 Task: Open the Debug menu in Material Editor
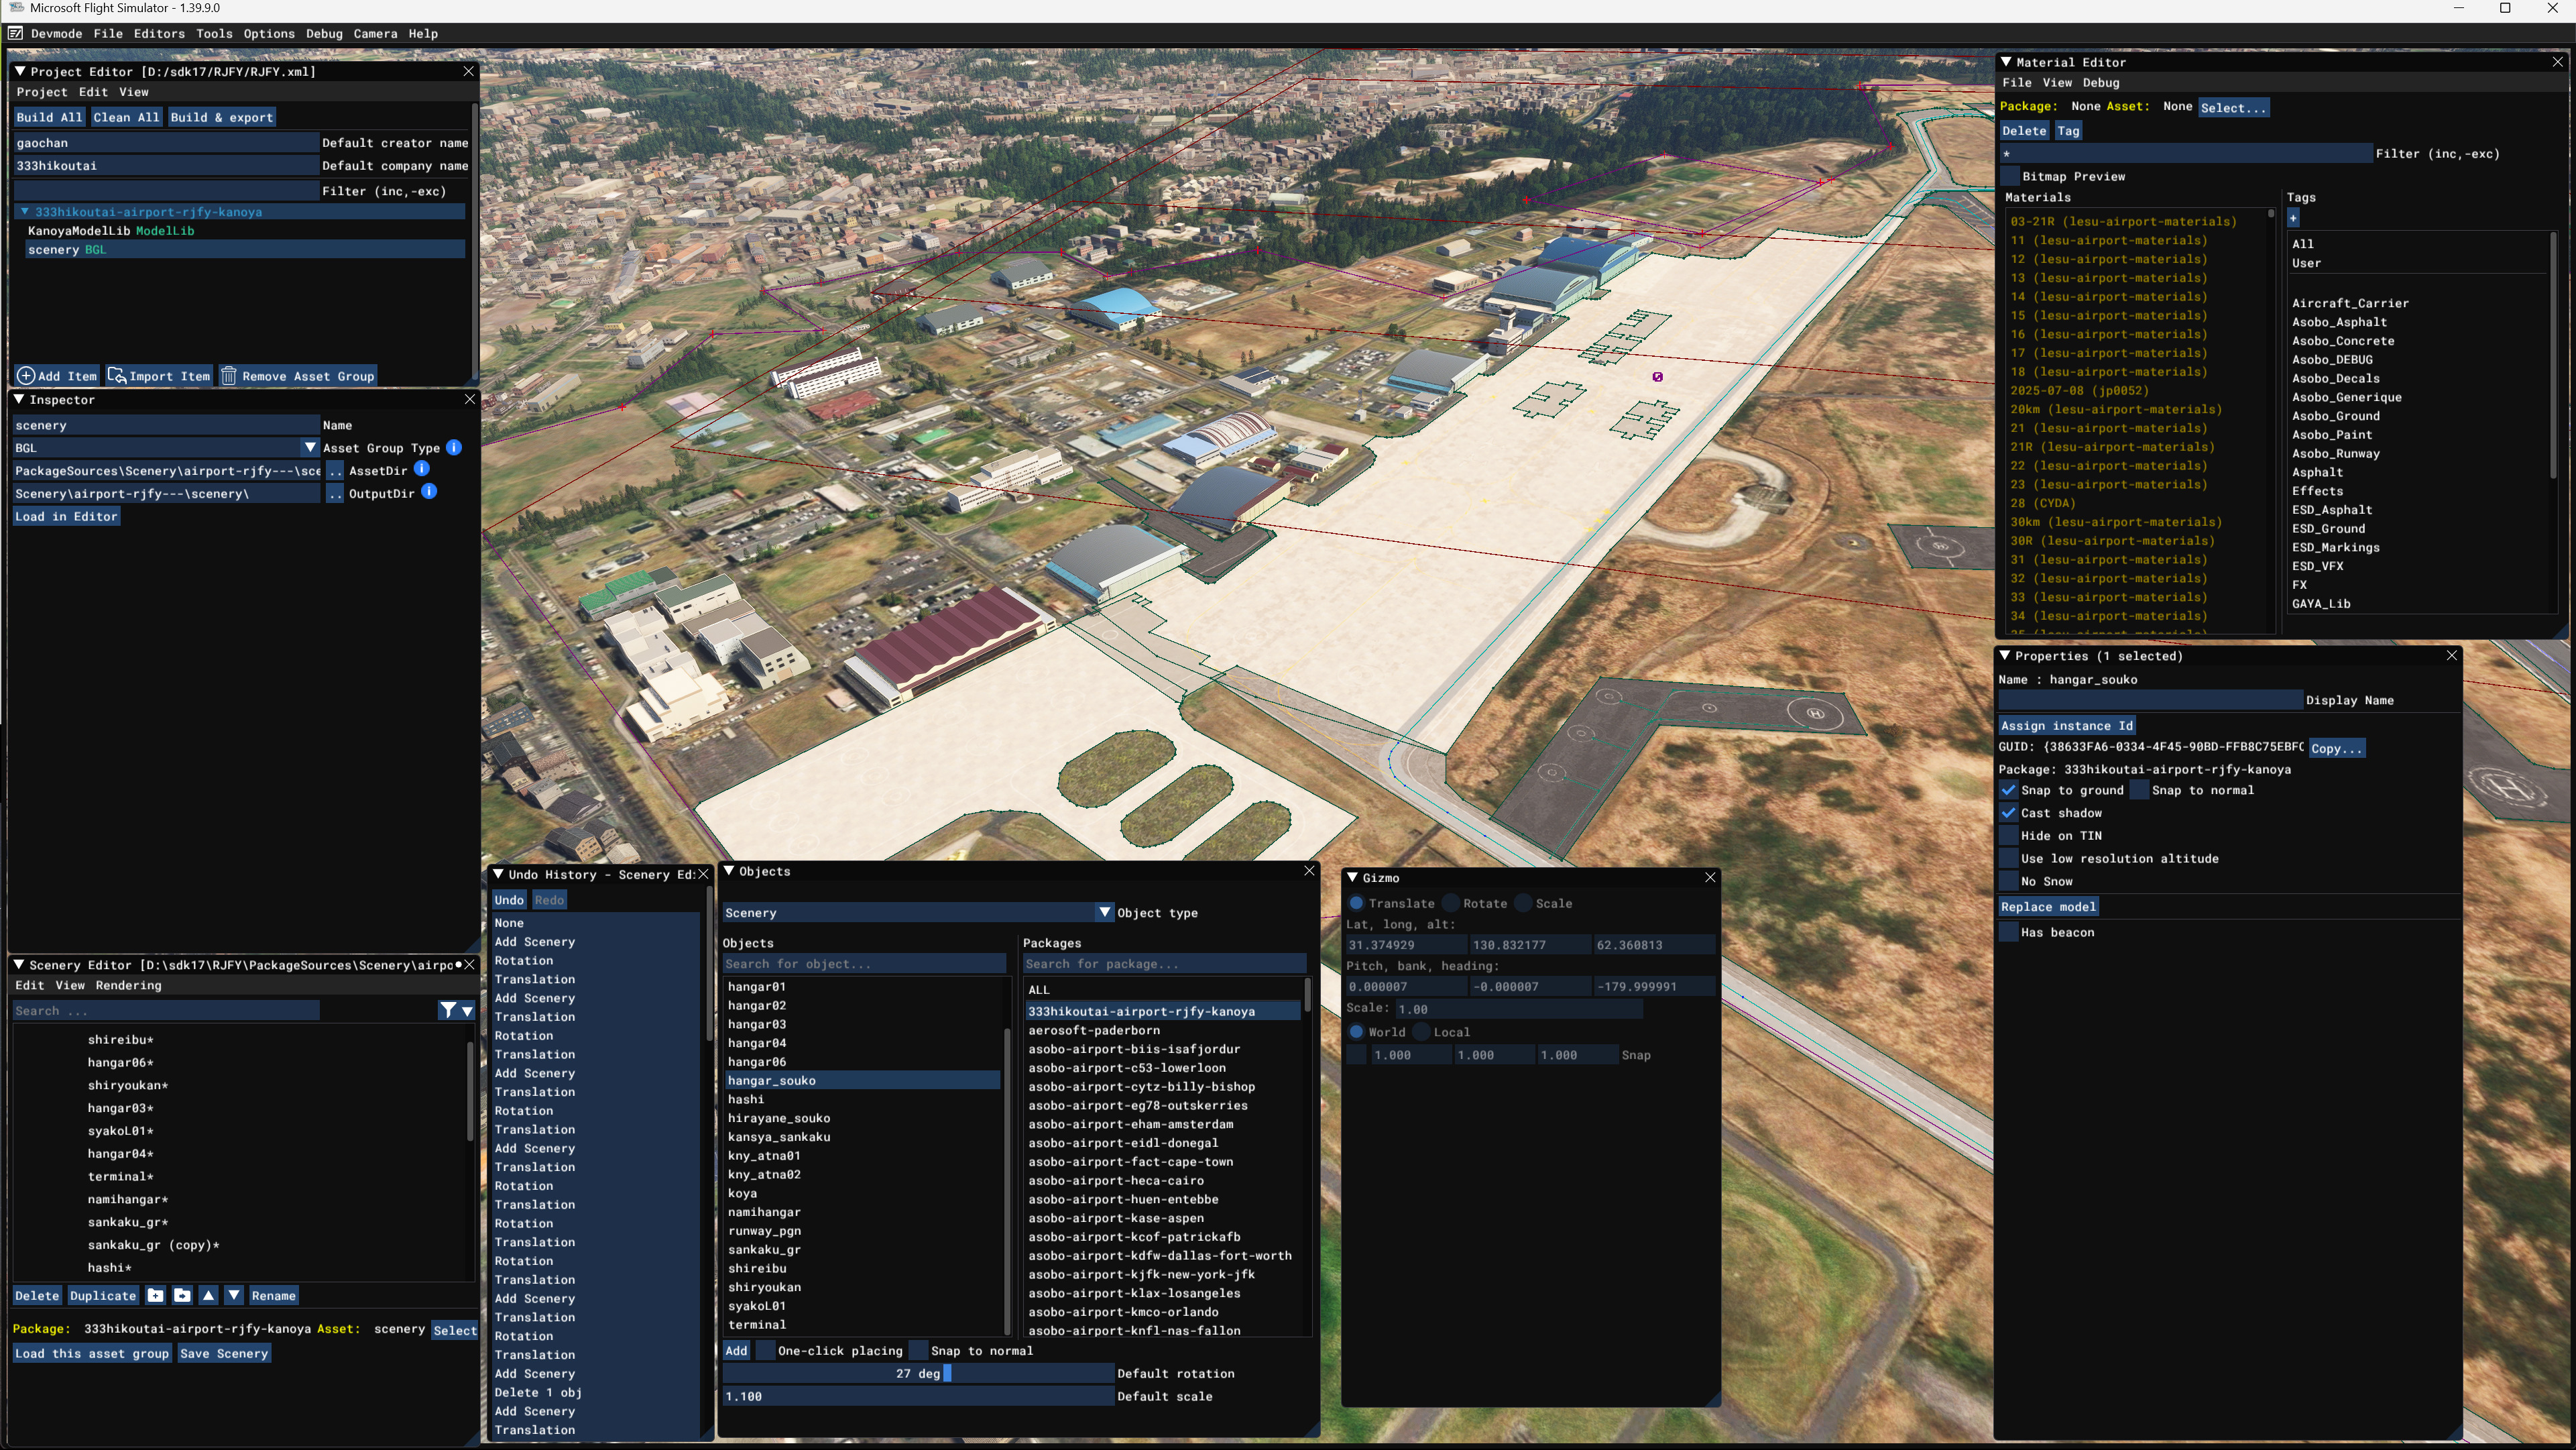click(x=2101, y=82)
